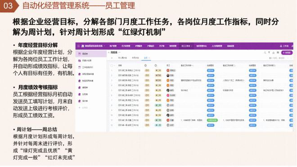Click row 1's first blue status pill
Image resolution: width=297 pixels, height=167 pixels.
pos(211,71)
